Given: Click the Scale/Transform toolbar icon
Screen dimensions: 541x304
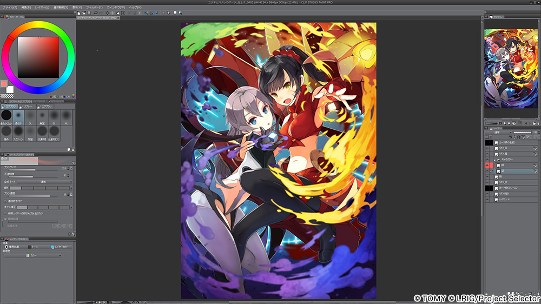Looking at the screenshot, I should click(x=122, y=13).
